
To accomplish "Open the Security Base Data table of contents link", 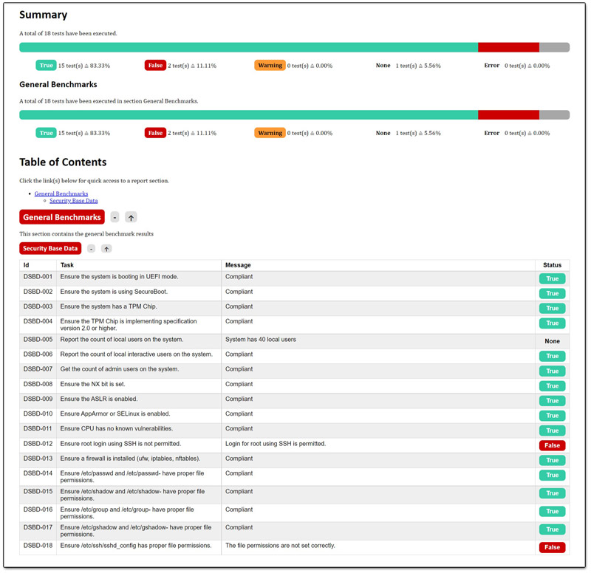I will 73,201.
